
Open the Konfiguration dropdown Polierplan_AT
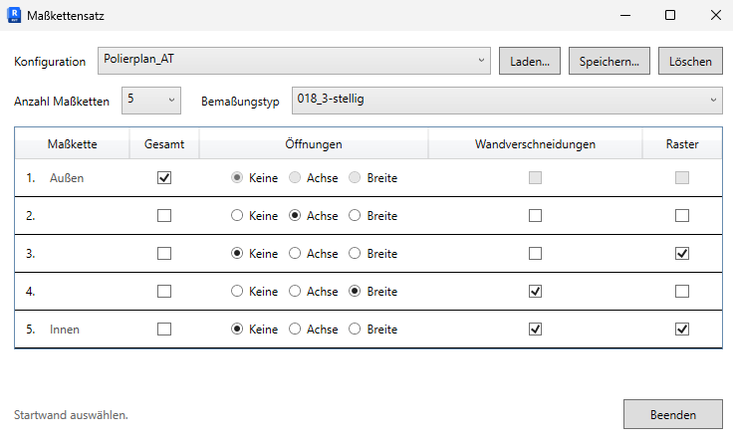[294, 61]
